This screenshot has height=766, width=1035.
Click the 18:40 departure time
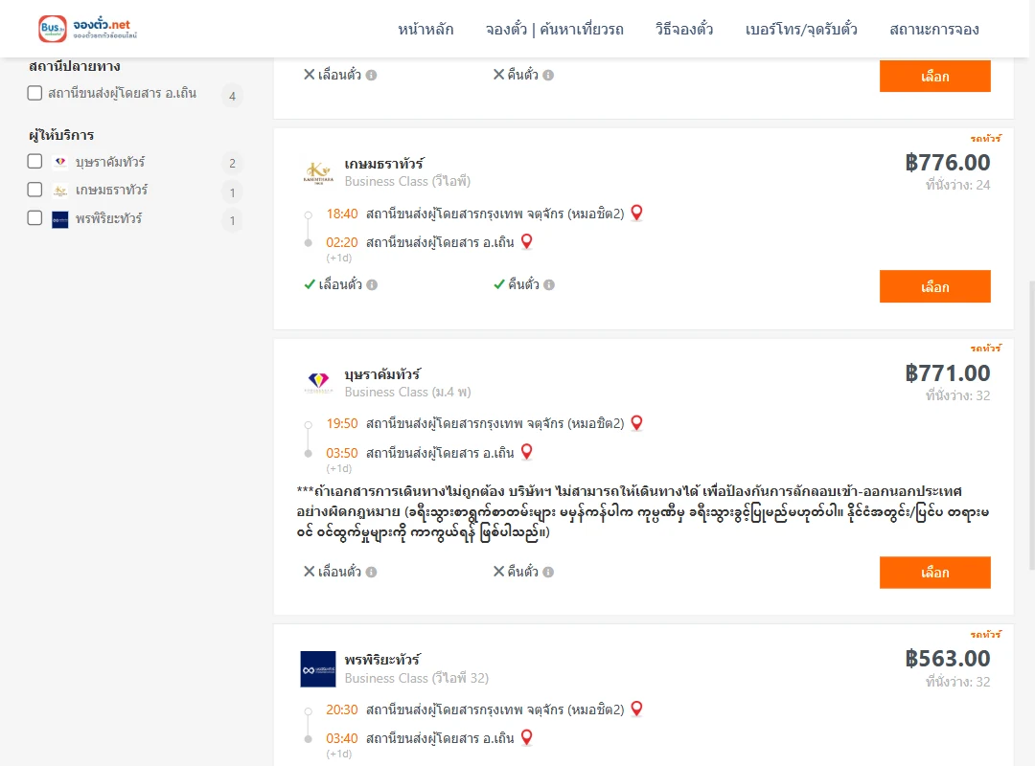click(342, 214)
